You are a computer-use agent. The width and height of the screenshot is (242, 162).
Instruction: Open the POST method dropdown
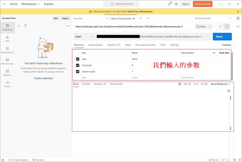84,37
